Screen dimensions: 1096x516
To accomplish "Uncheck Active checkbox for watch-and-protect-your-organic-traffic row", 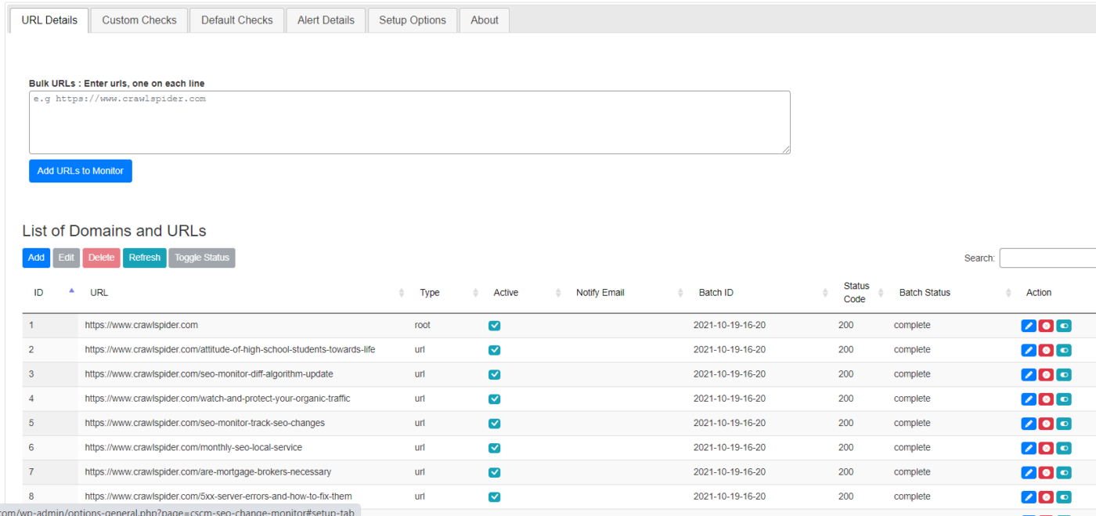I will click(x=494, y=399).
